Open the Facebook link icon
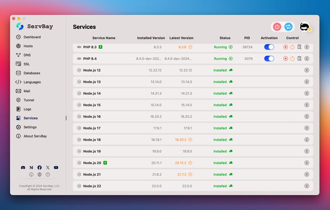This screenshot has width=330, height=210. 40,167
